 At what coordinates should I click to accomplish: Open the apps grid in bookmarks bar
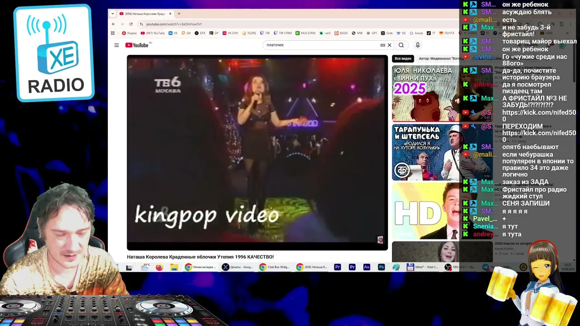113,33
